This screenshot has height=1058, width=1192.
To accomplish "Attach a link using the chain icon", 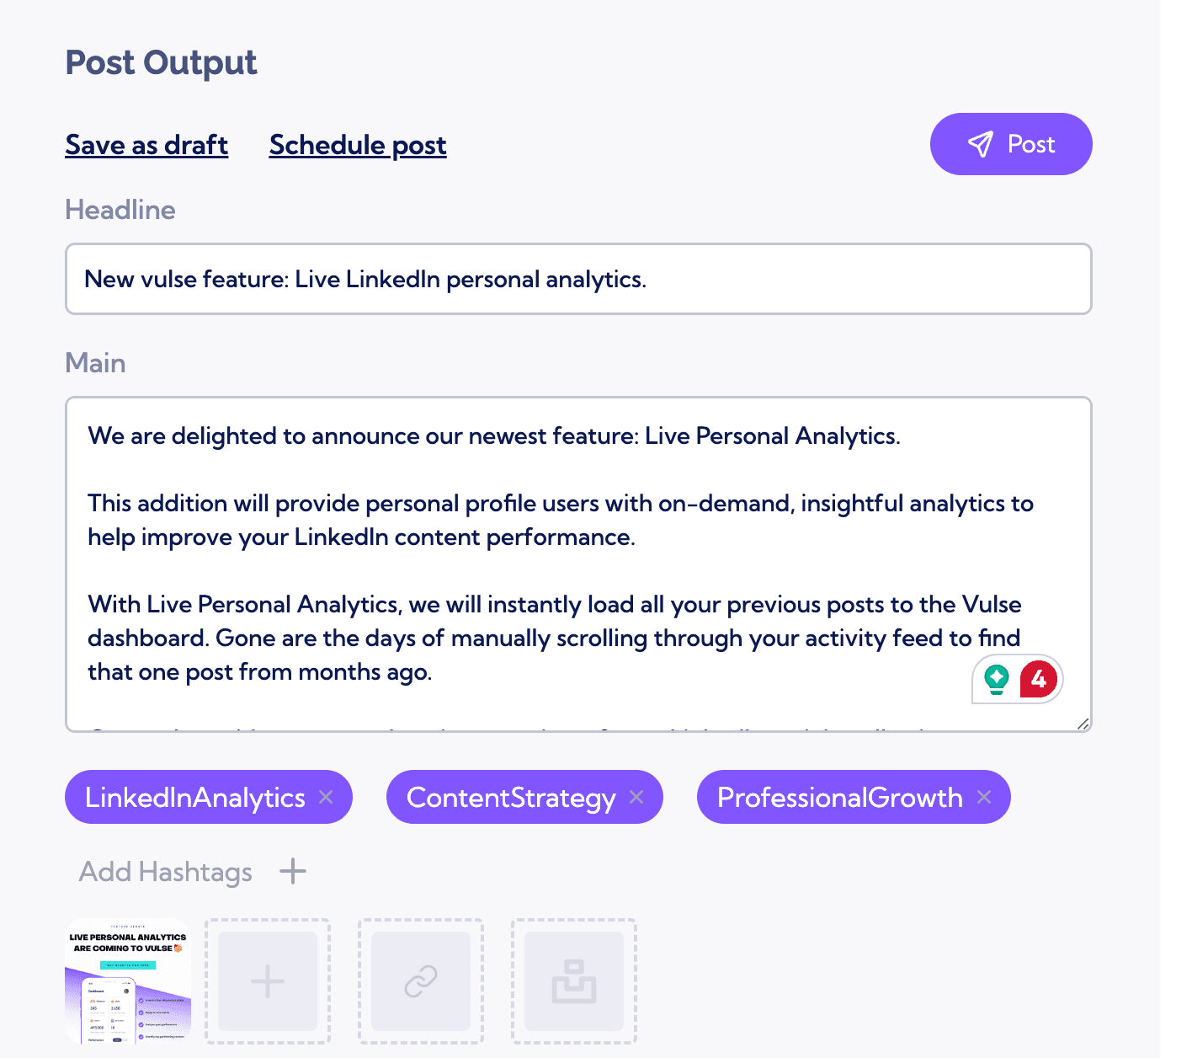I will tap(421, 981).
